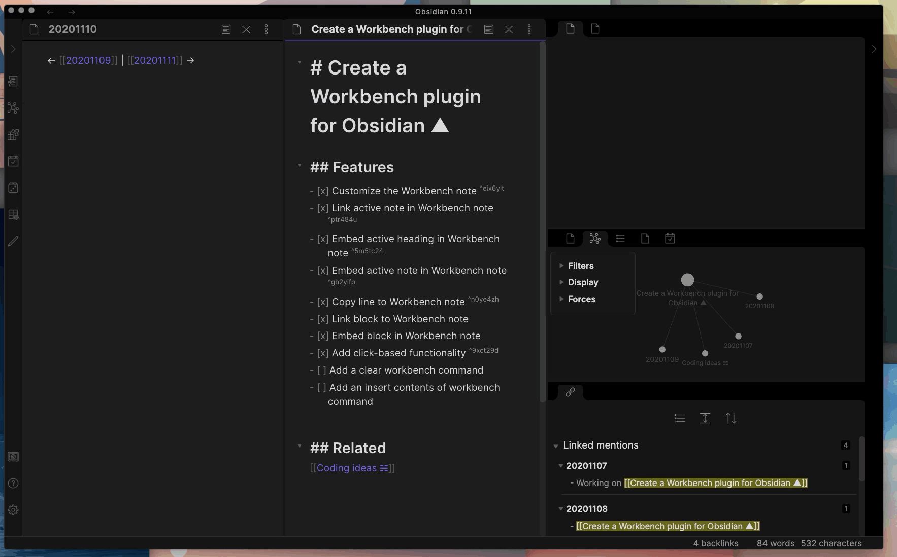The width and height of the screenshot is (897, 557).
Task: Open another vault from the ribbon
Action: pyautogui.click(x=13, y=457)
